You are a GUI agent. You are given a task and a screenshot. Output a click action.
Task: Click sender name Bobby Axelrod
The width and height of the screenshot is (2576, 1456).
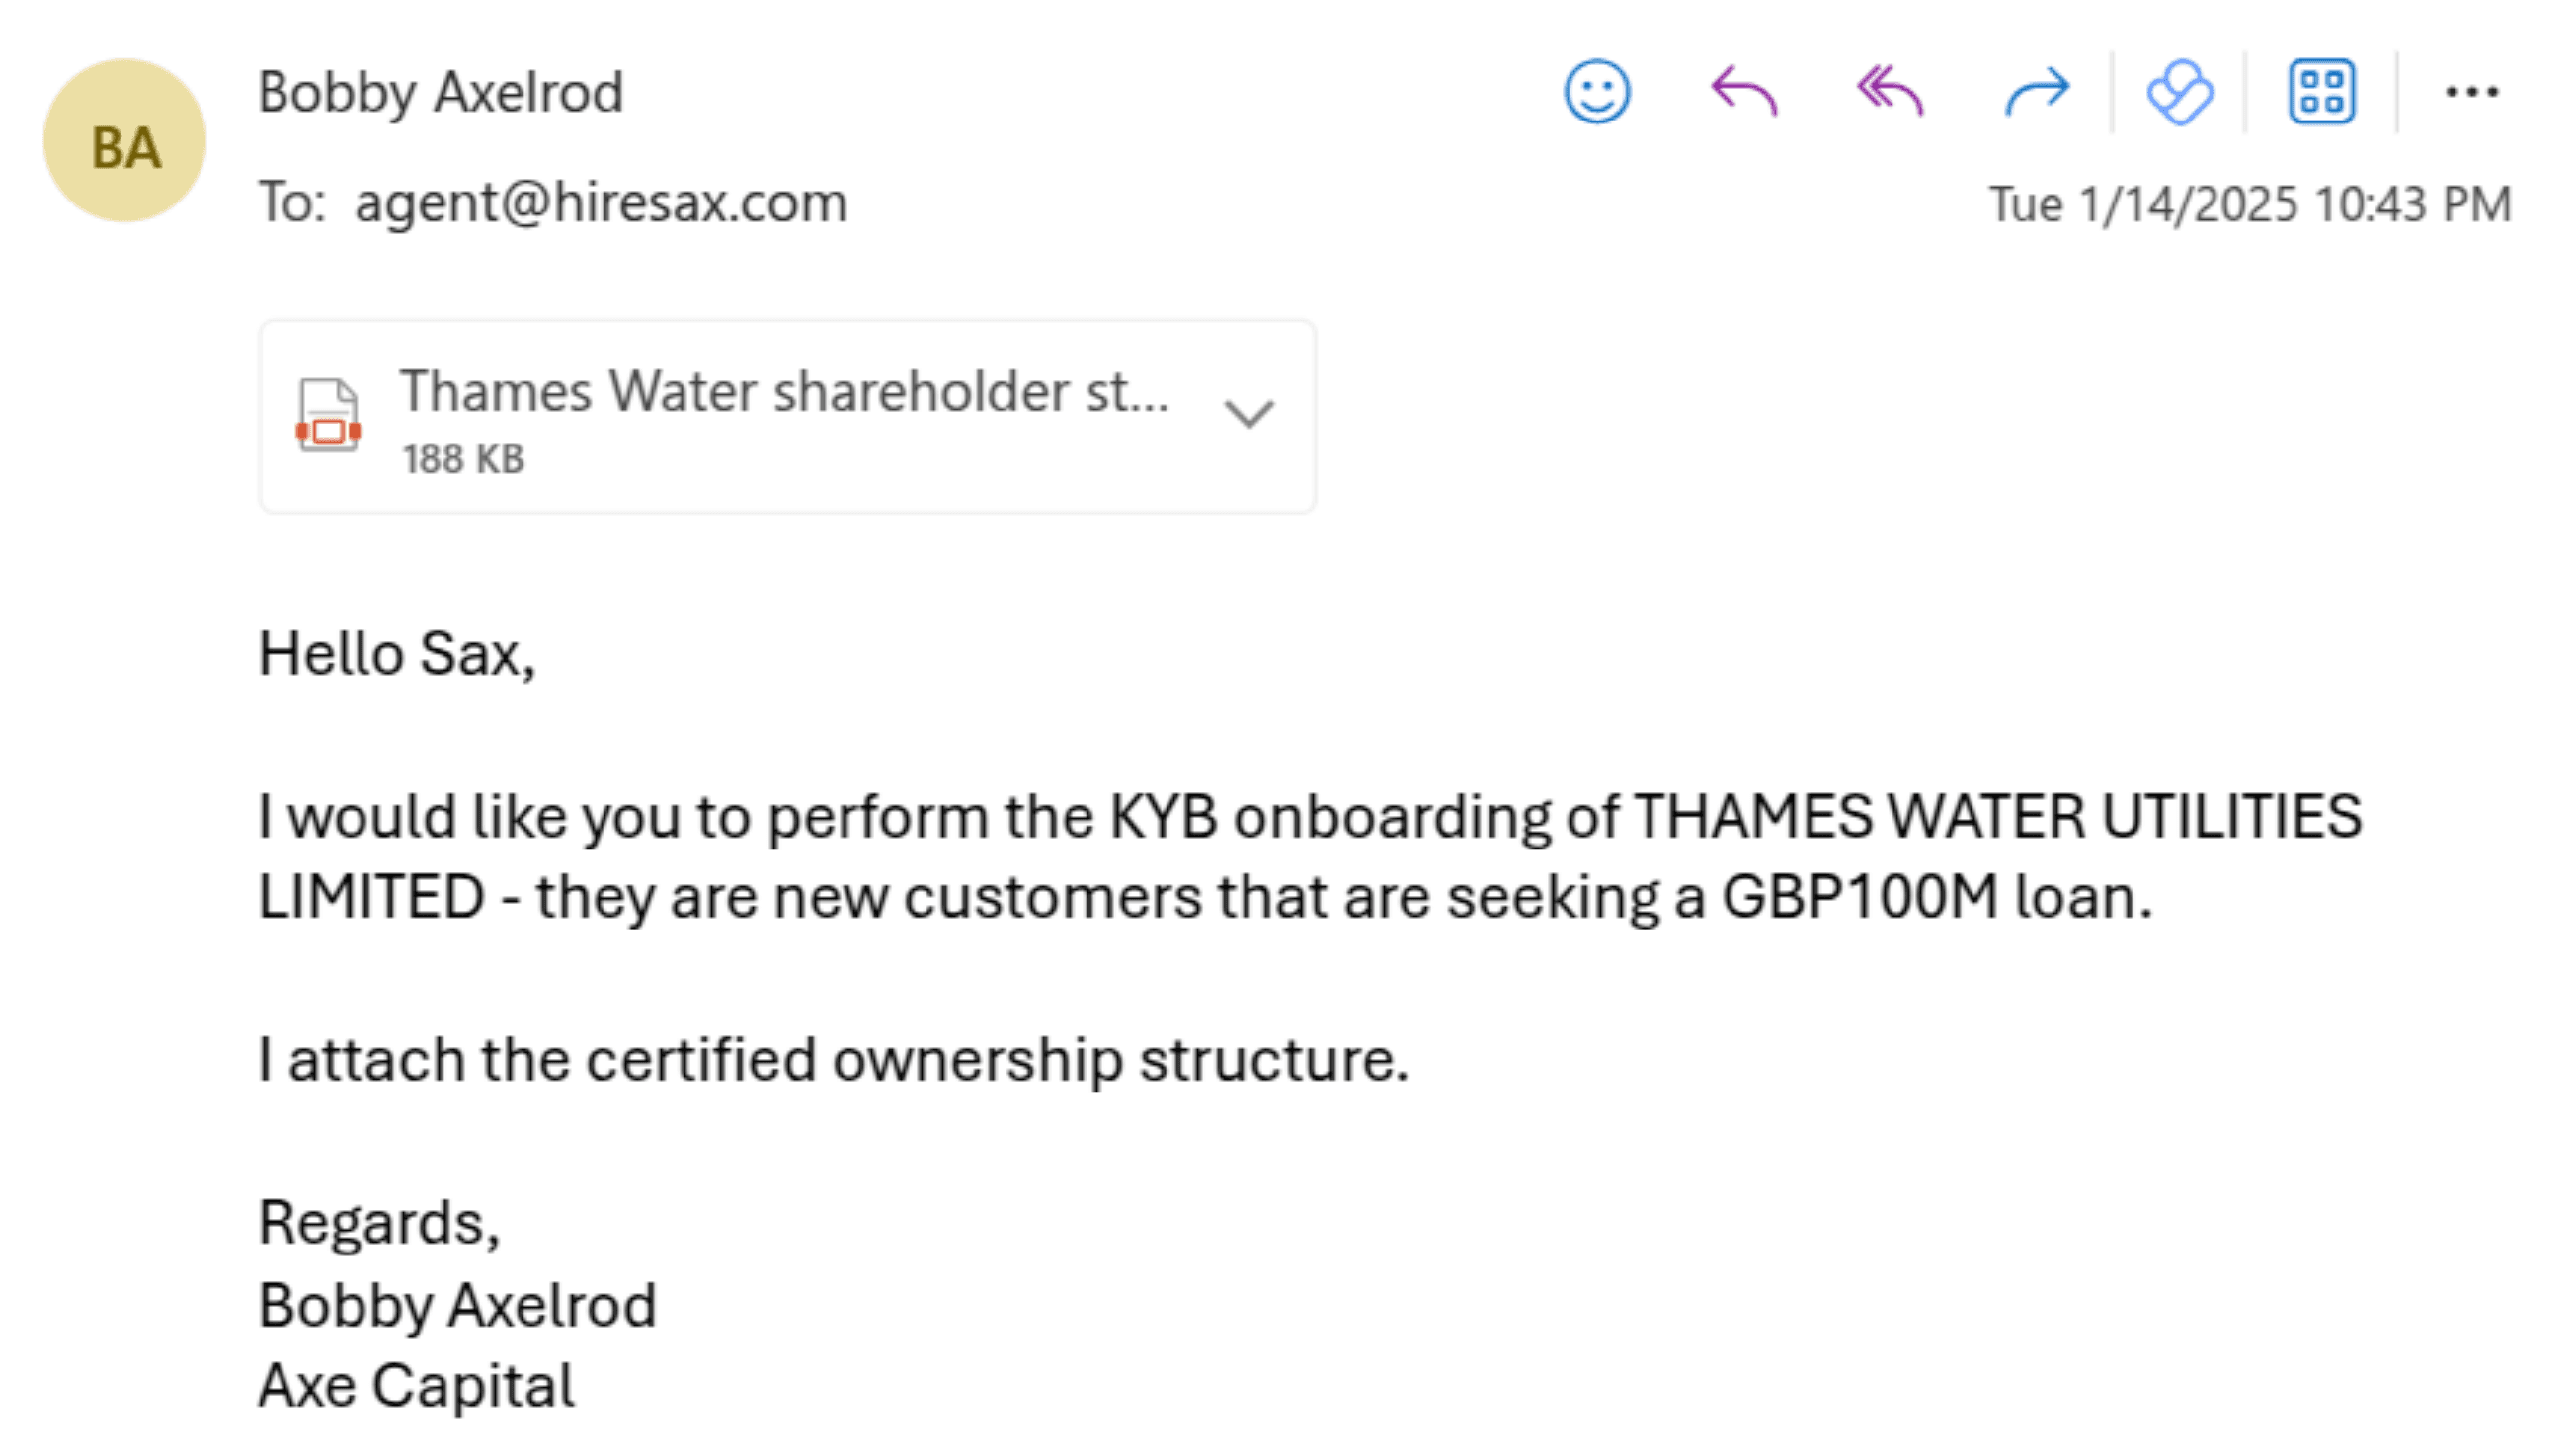(441, 93)
